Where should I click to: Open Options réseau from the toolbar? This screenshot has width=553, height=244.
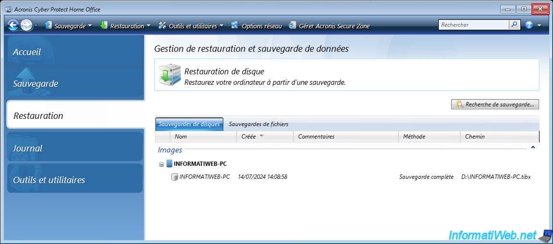[x=256, y=26]
